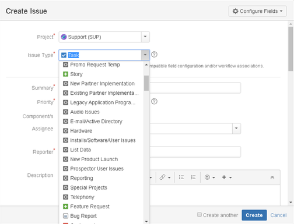Click the icon beside Hardware

tap(65, 131)
